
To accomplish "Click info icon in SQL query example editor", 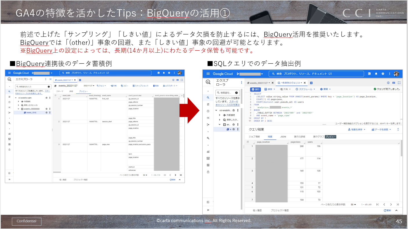I will [x=388, y=83].
